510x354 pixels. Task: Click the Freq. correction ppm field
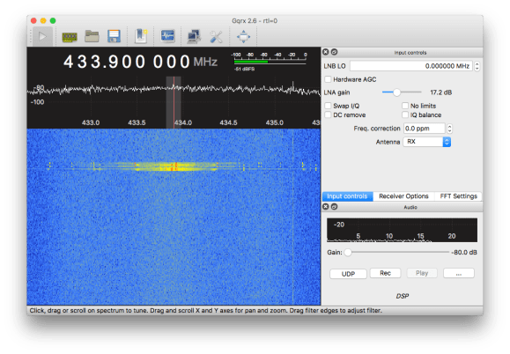425,129
